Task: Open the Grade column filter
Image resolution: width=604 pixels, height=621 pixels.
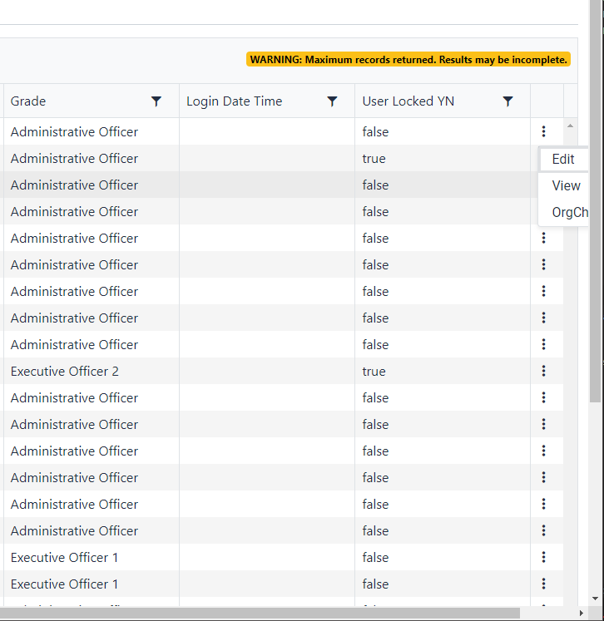Action: (156, 101)
